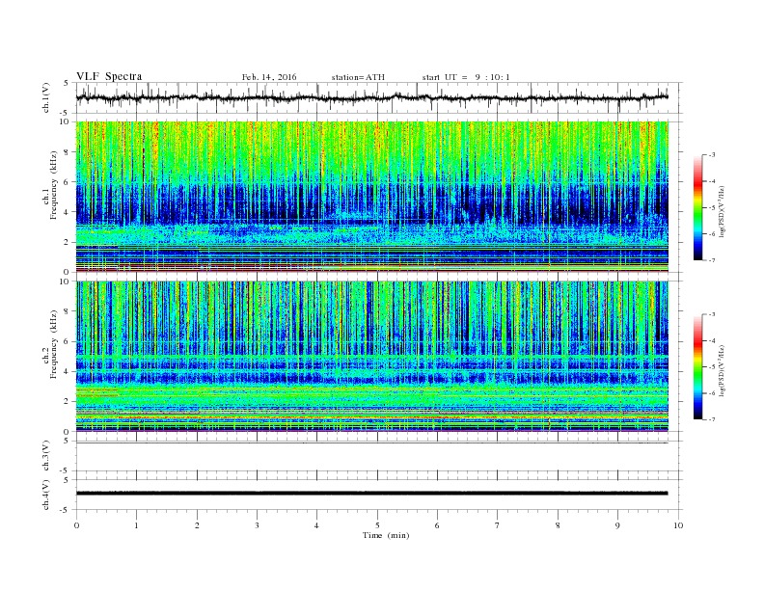Viewport: 764px width, 590px height.
Task: Click the ch.1 PSD color bar
Action: [698, 207]
